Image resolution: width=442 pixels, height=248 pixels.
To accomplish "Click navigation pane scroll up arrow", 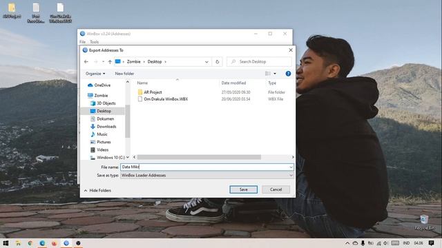I will click(127, 82).
